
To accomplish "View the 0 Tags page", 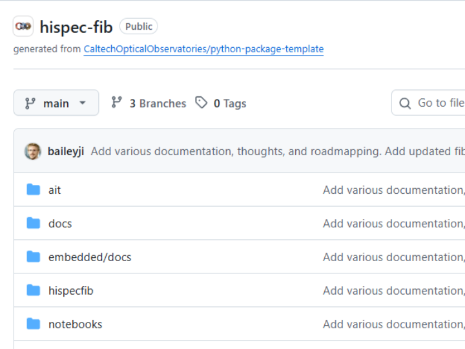I will (x=229, y=103).
